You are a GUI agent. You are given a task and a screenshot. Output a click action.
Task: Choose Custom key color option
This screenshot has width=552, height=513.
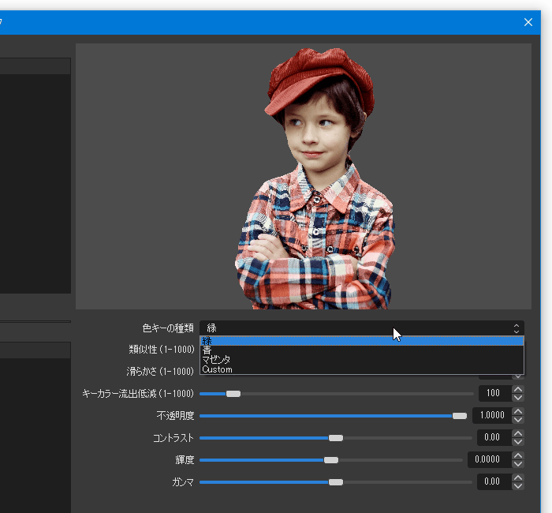click(x=361, y=369)
